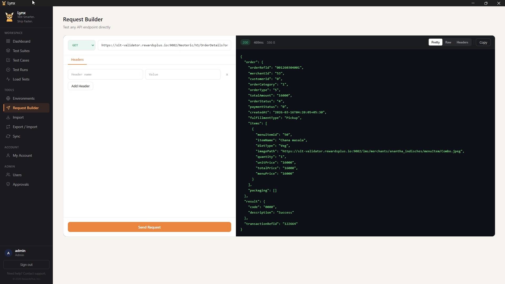Open the Import tool
The width and height of the screenshot is (505, 284).
click(x=18, y=117)
